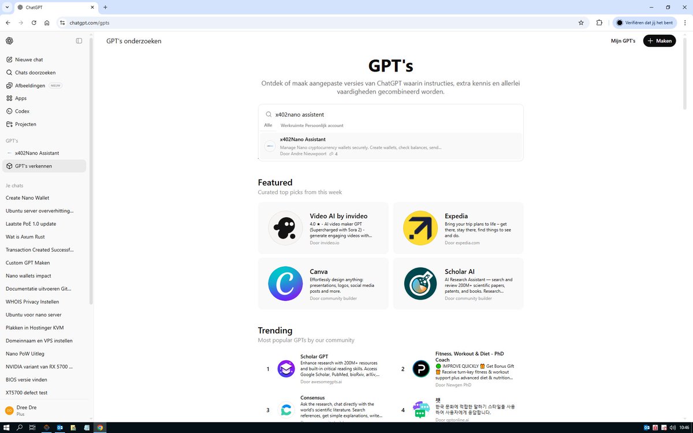Open the 'NVIDIA variant van RX 5700' chat
Viewport: 693px width, 433px height.
point(44,367)
